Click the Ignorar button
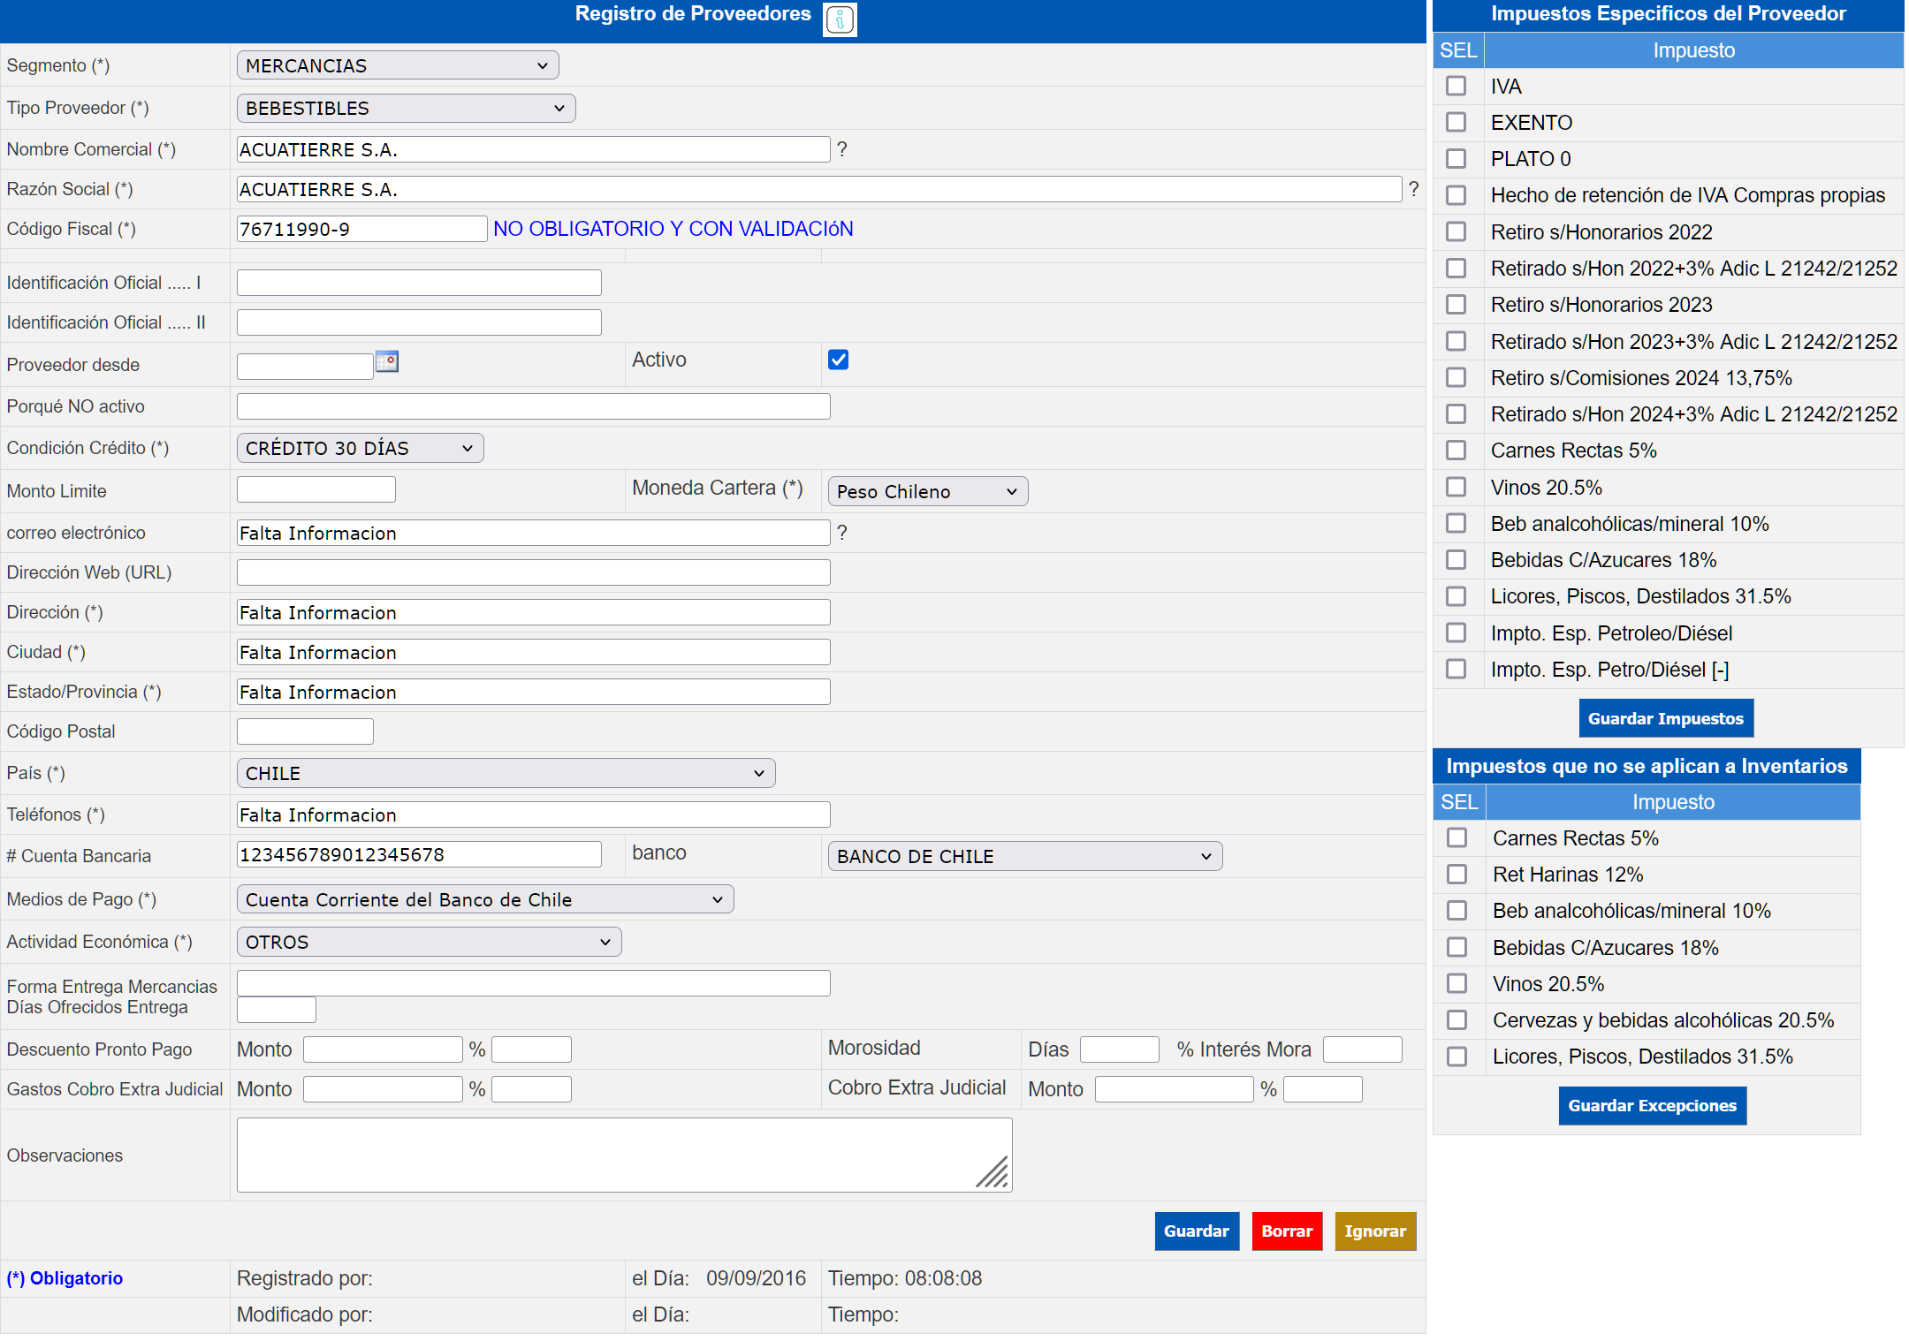 coord(1374,1231)
